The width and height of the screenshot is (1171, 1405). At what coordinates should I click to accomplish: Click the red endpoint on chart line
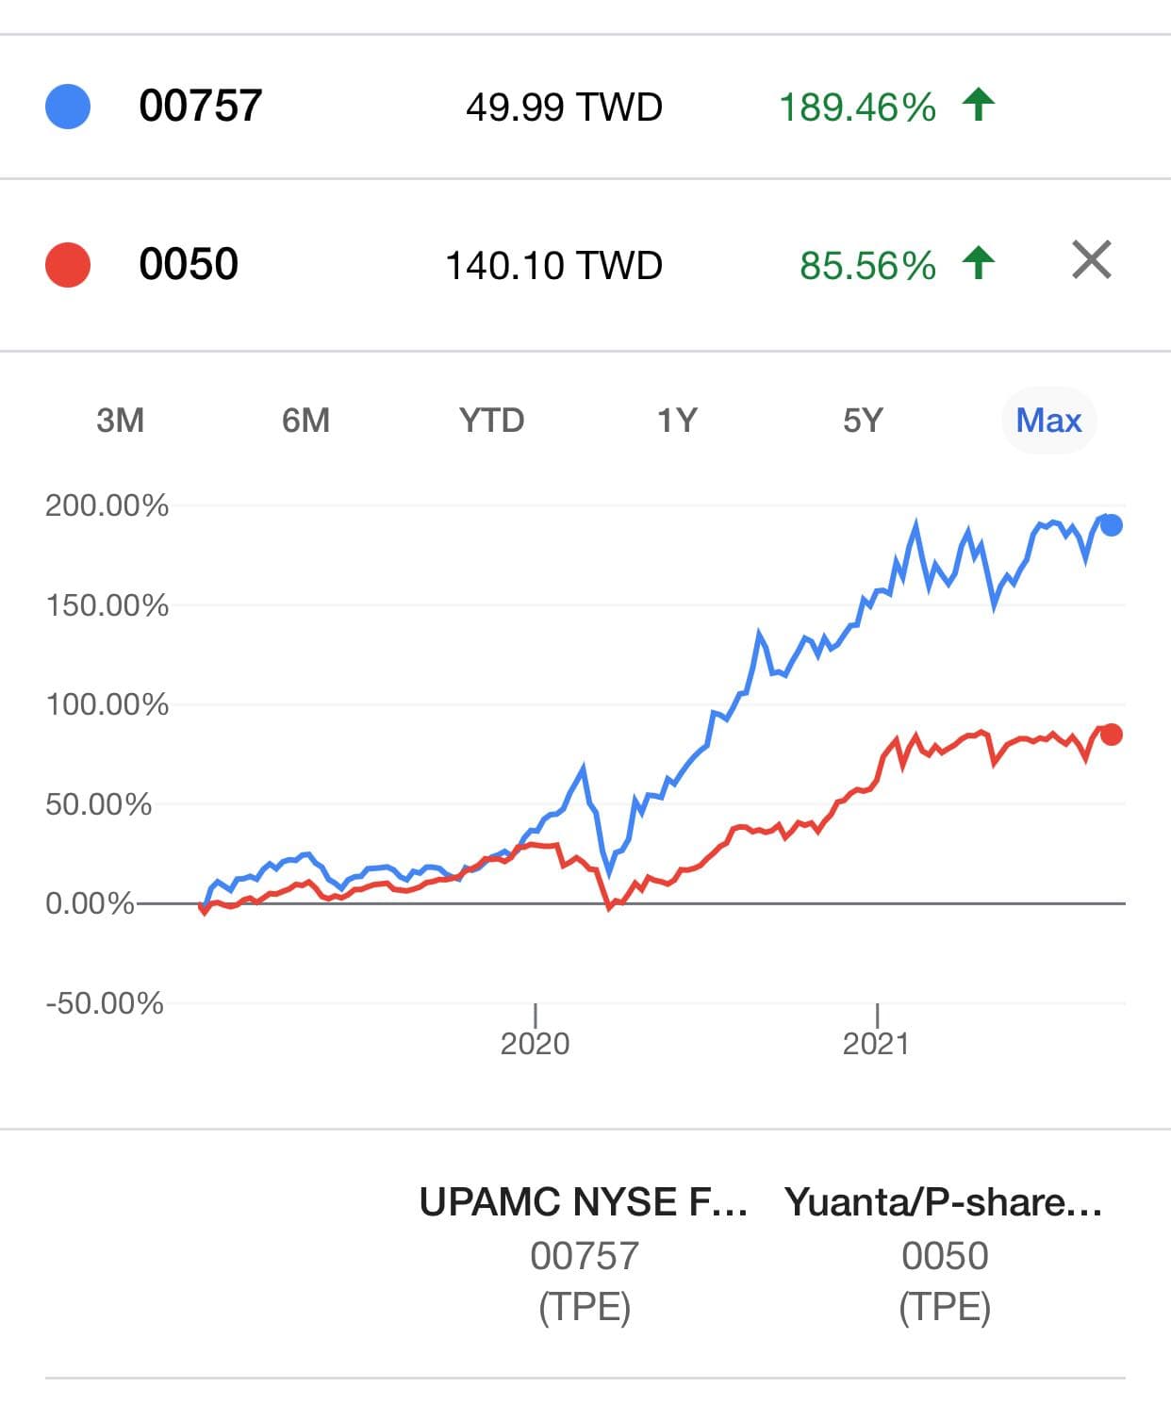point(1112,735)
